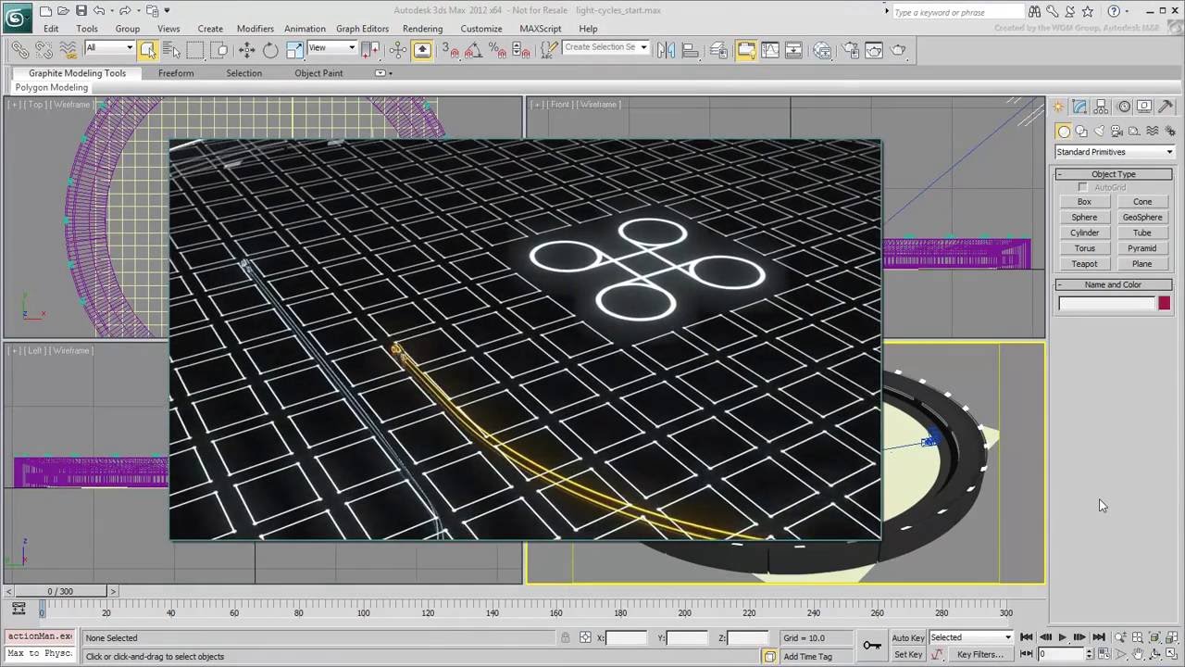Click the Align tool icon
The image size is (1185, 667).
[x=691, y=50]
